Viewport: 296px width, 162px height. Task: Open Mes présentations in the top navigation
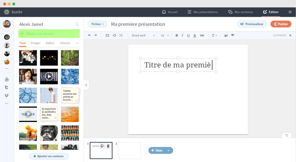[203, 12]
